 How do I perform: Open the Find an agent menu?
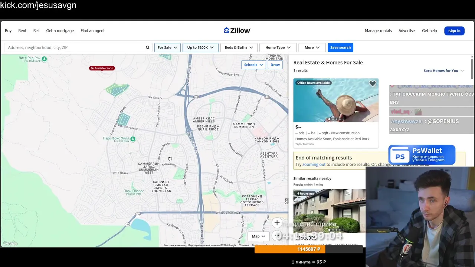pyautogui.click(x=92, y=31)
